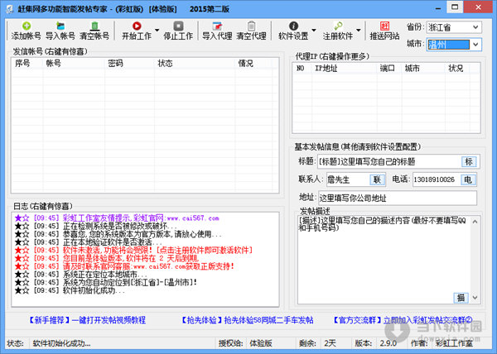This screenshot has width=497, height=354.
Task: Click into the 地址 address field
Action: [398, 198]
